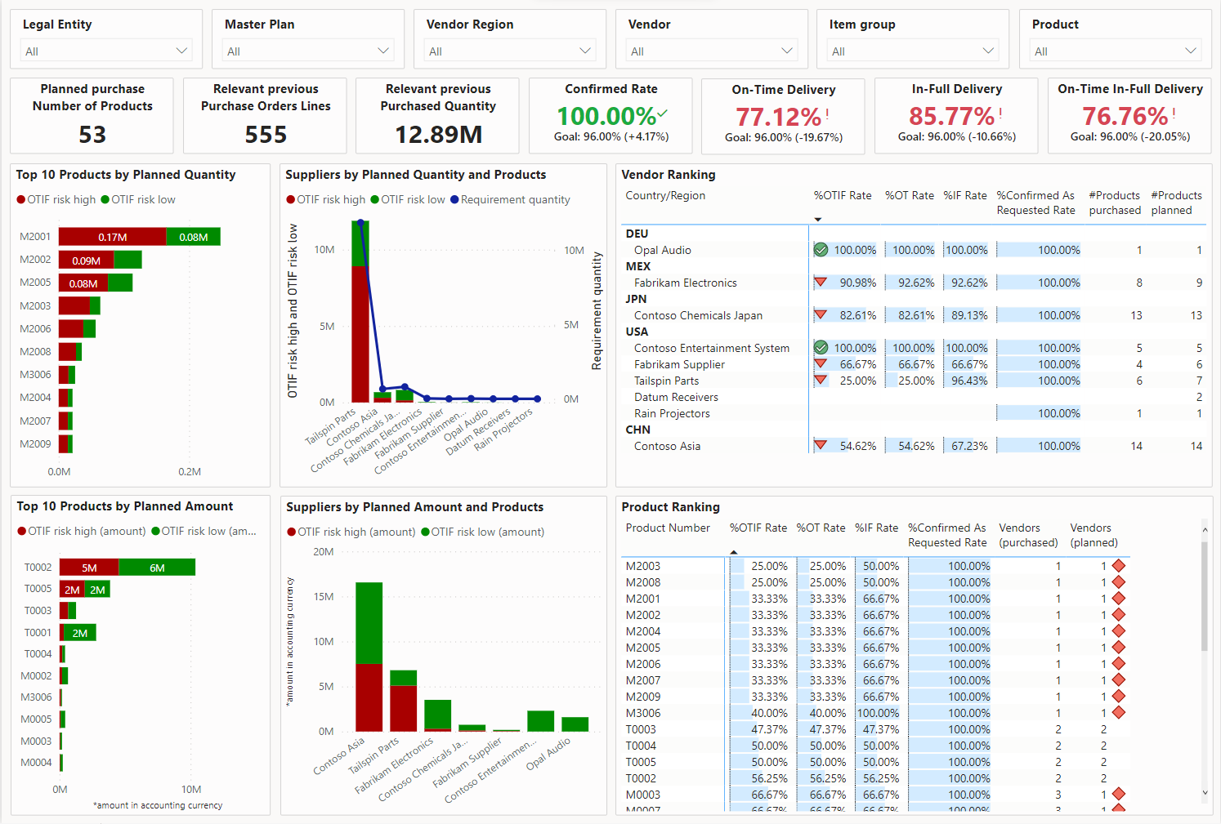The width and height of the screenshot is (1221, 824).
Task: Click the red warning triangle beside Fabrikam Electronics
Action: [821, 283]
